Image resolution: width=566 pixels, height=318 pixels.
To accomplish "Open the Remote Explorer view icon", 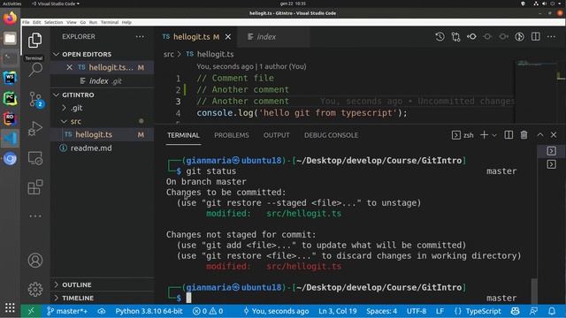I will point(35,158).
